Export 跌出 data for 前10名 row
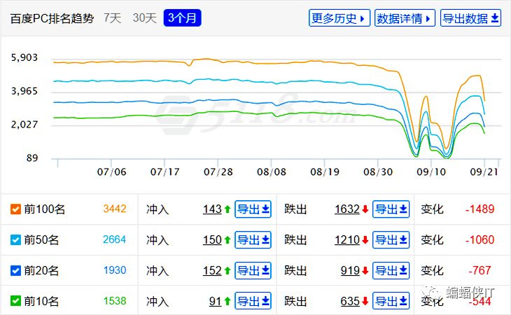Image resolution: width=511 pixels, height=315 pixels. [391, 301]
